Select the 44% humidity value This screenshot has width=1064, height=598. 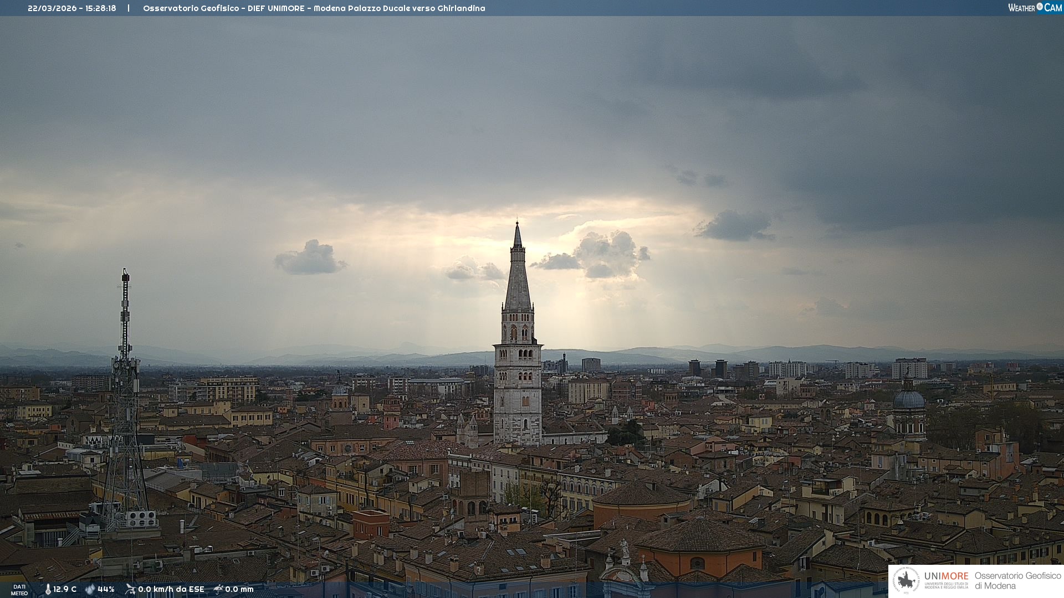[x=106, y=589]
